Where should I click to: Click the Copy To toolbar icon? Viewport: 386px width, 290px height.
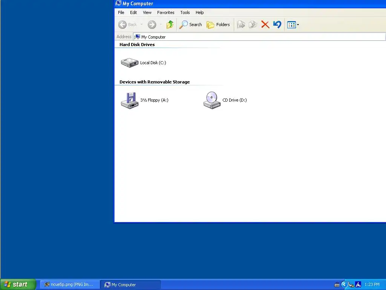coord(253,25)
